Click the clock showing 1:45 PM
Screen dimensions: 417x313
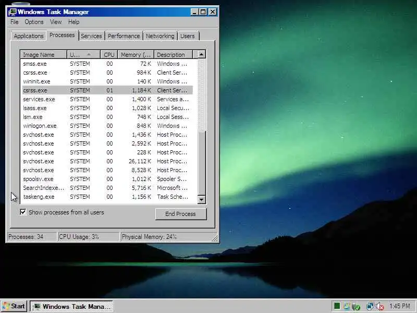[x=400, y=306]
